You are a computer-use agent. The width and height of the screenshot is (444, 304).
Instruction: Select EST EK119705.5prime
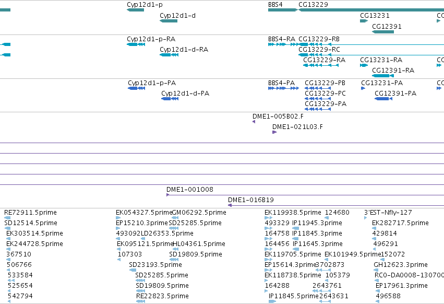[x=268, y=260]
